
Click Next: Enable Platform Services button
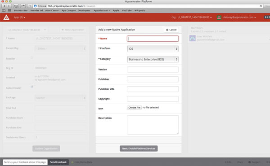(x=139, y=149)
